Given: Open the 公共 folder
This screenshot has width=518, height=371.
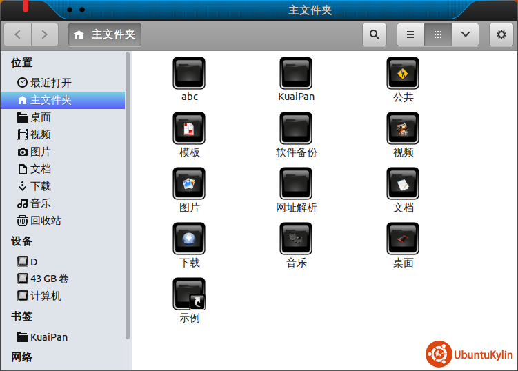Looking at the screenshot, I should tap(403, 74).
